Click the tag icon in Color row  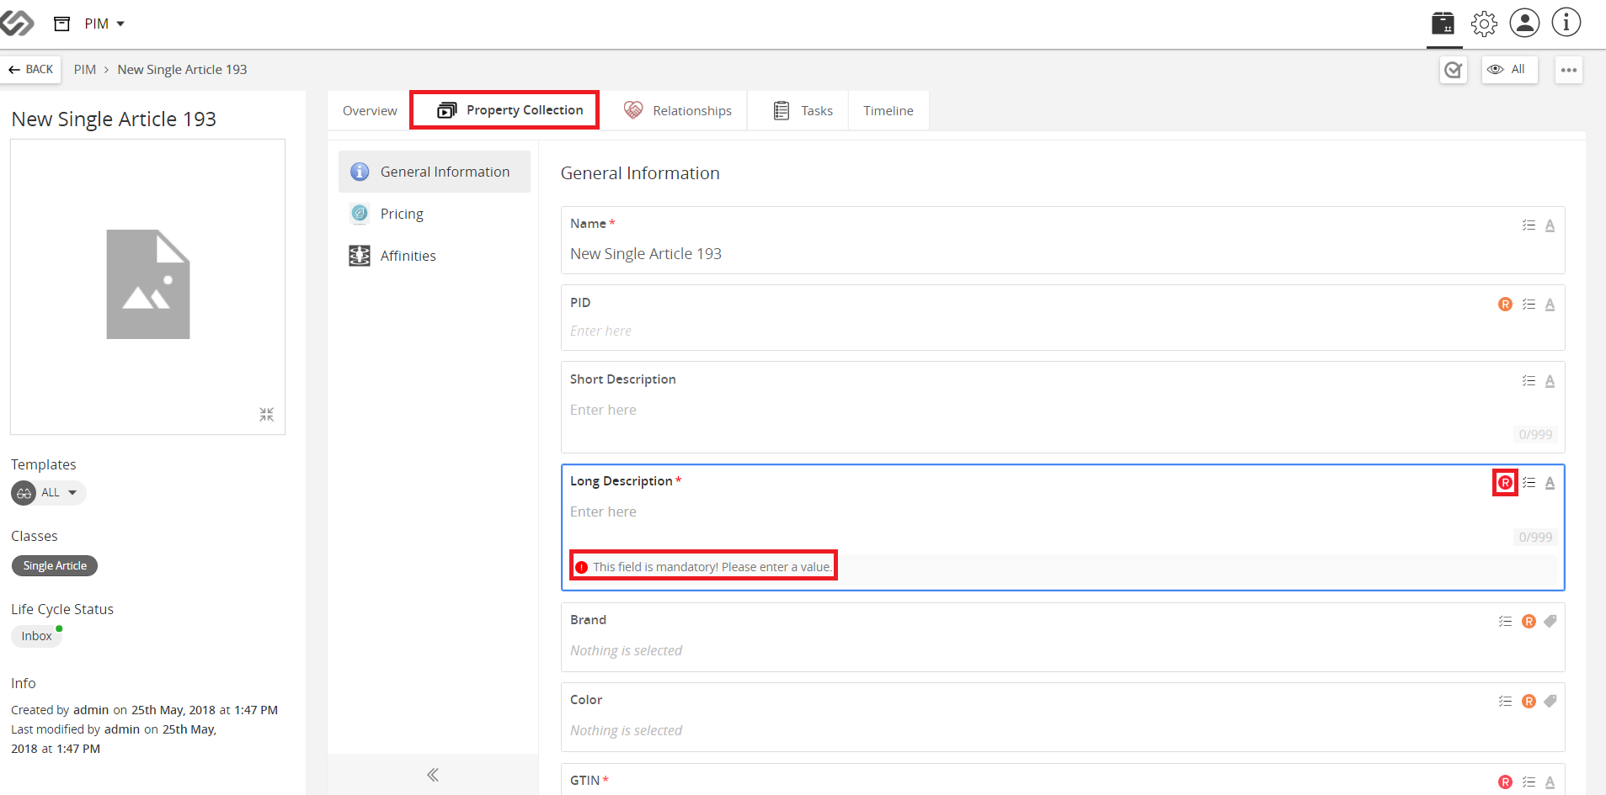click(x=1550, y=702)
